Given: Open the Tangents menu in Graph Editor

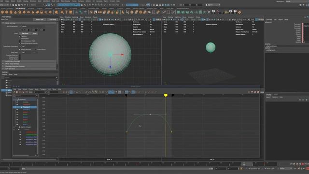Looking at the screenshot, I should 43,89.
